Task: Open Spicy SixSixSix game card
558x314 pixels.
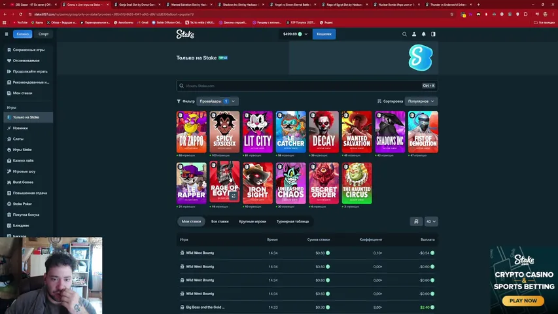Action: (x=224, y=132)
